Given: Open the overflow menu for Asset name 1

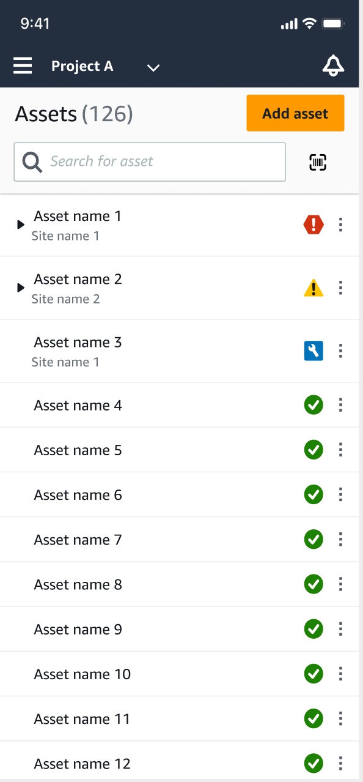Looking at the screenshot, I should point(340,225).
